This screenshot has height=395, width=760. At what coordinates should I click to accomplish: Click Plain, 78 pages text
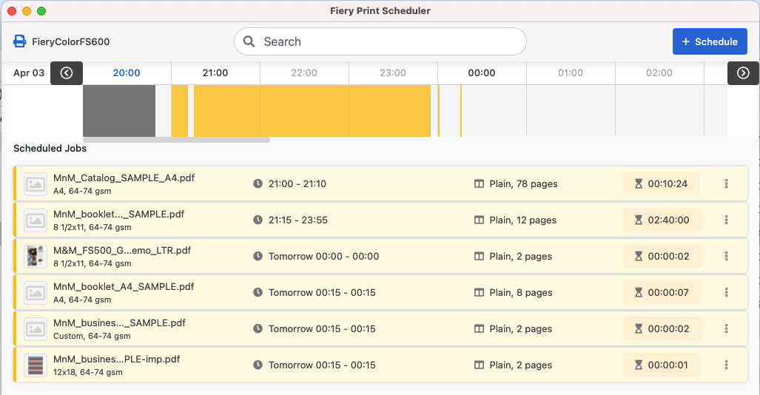(523, 183)
